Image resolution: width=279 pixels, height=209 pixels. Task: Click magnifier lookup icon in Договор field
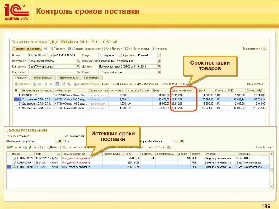(159, 66)
